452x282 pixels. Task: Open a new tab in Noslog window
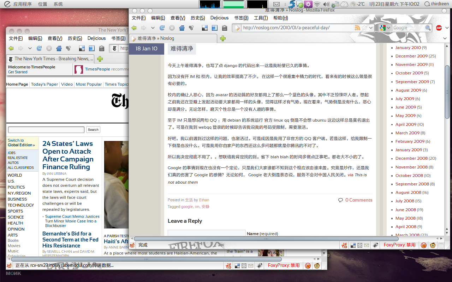[223, 38]
